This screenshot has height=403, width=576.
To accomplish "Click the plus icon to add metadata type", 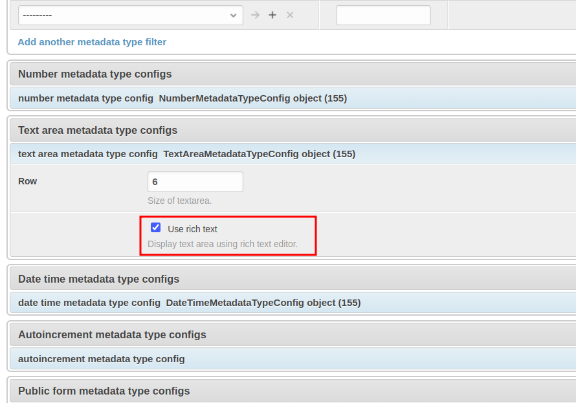I will [x=272, y=15].
